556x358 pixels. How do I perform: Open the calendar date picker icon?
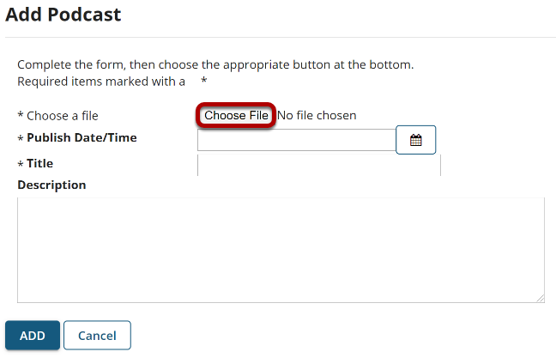[x=415, y=140]
